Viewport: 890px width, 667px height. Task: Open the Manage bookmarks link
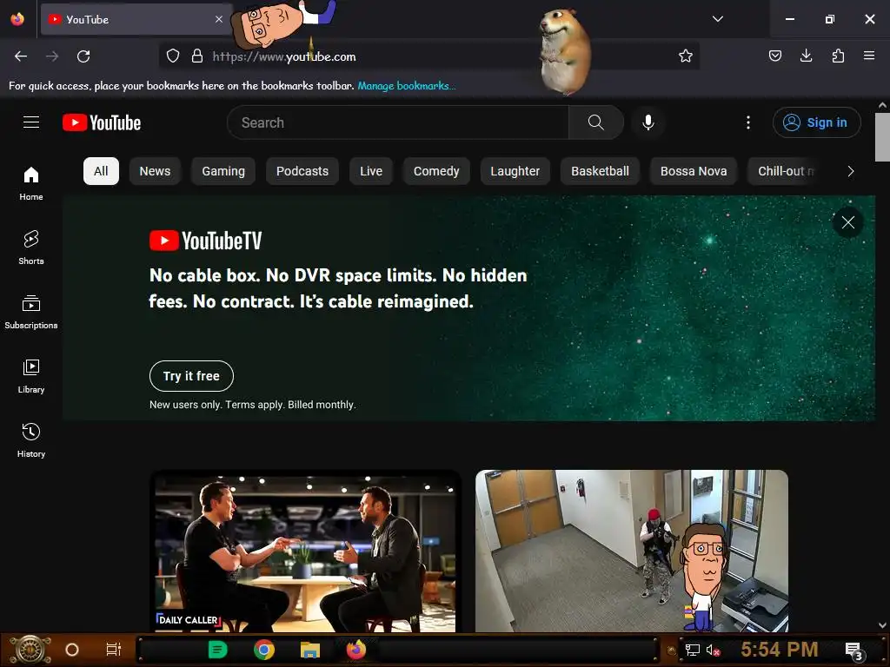pos(407,86)
